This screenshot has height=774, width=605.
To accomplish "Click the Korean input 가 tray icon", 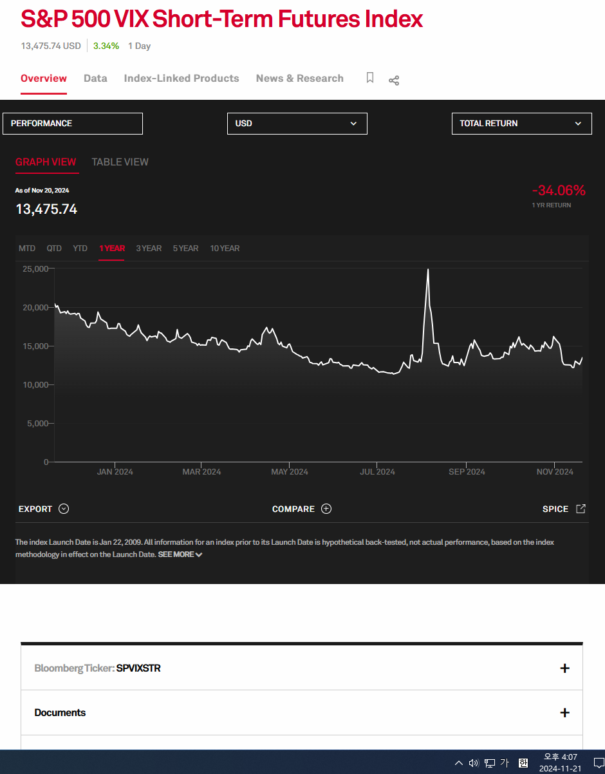I will [505, 763].
